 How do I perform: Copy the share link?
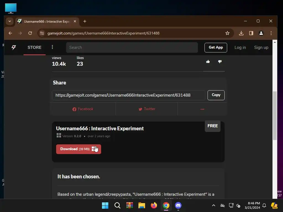pyautogui.click(x=216, y=95)
